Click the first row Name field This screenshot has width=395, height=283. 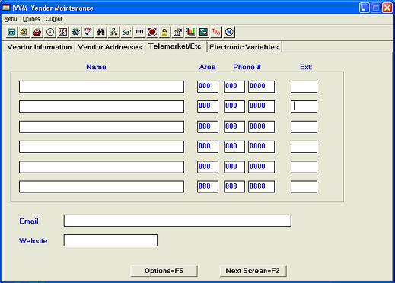click(x=101, y=87)
